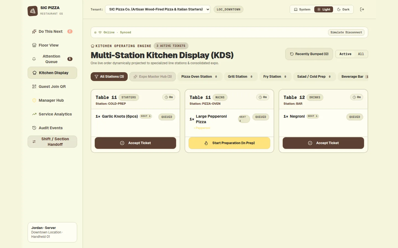The image size is (398, 248).
Task: Show Active tickets only
Action: (345, 54)
